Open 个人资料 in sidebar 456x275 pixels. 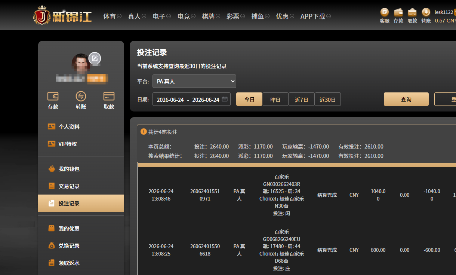tap(81, 127)
